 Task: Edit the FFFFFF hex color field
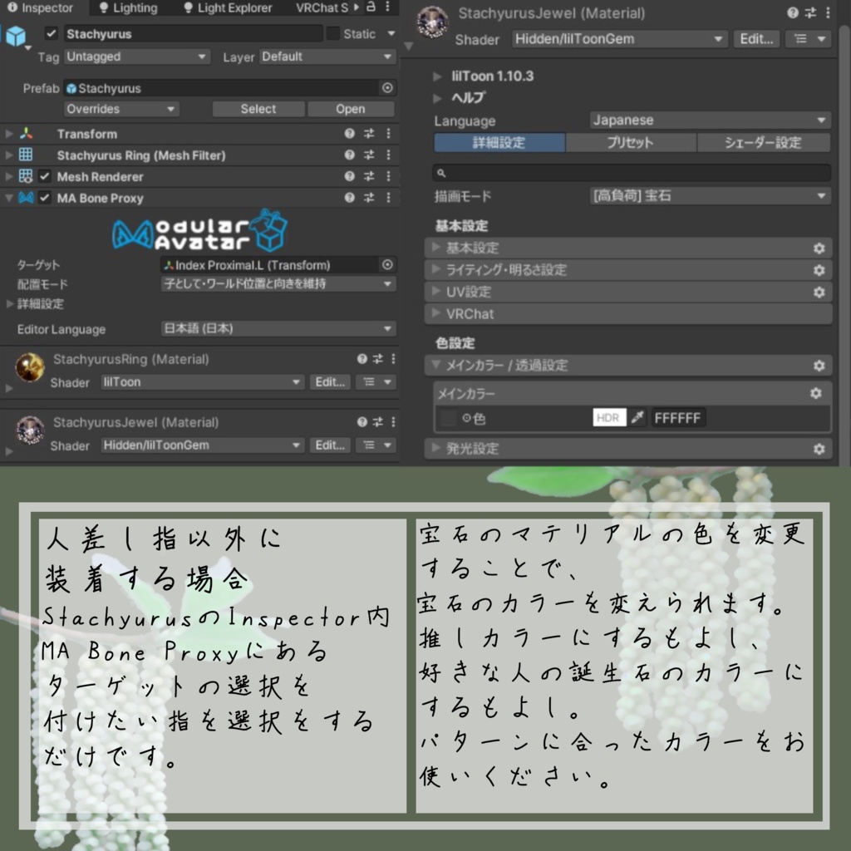678,418
